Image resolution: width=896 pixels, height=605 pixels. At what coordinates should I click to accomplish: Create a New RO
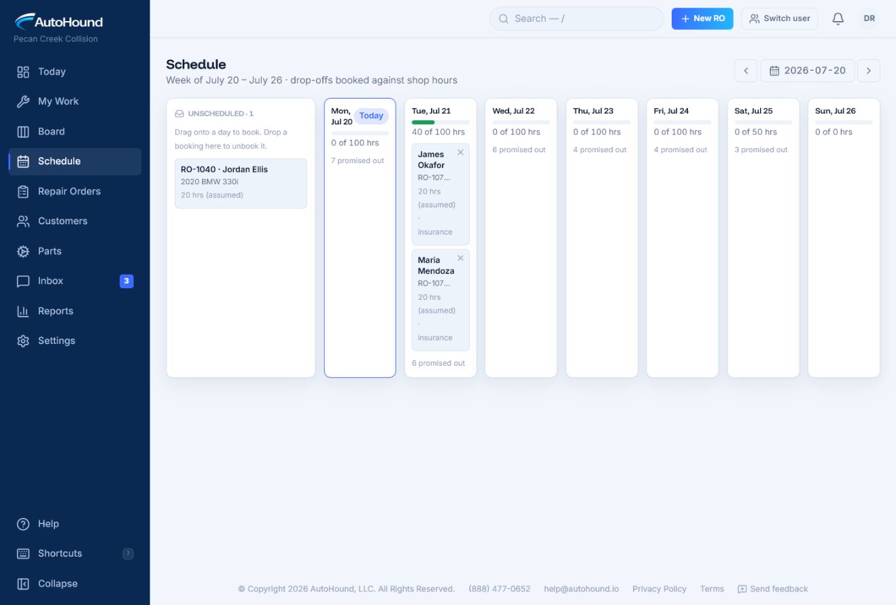click(x=702, y=19)
